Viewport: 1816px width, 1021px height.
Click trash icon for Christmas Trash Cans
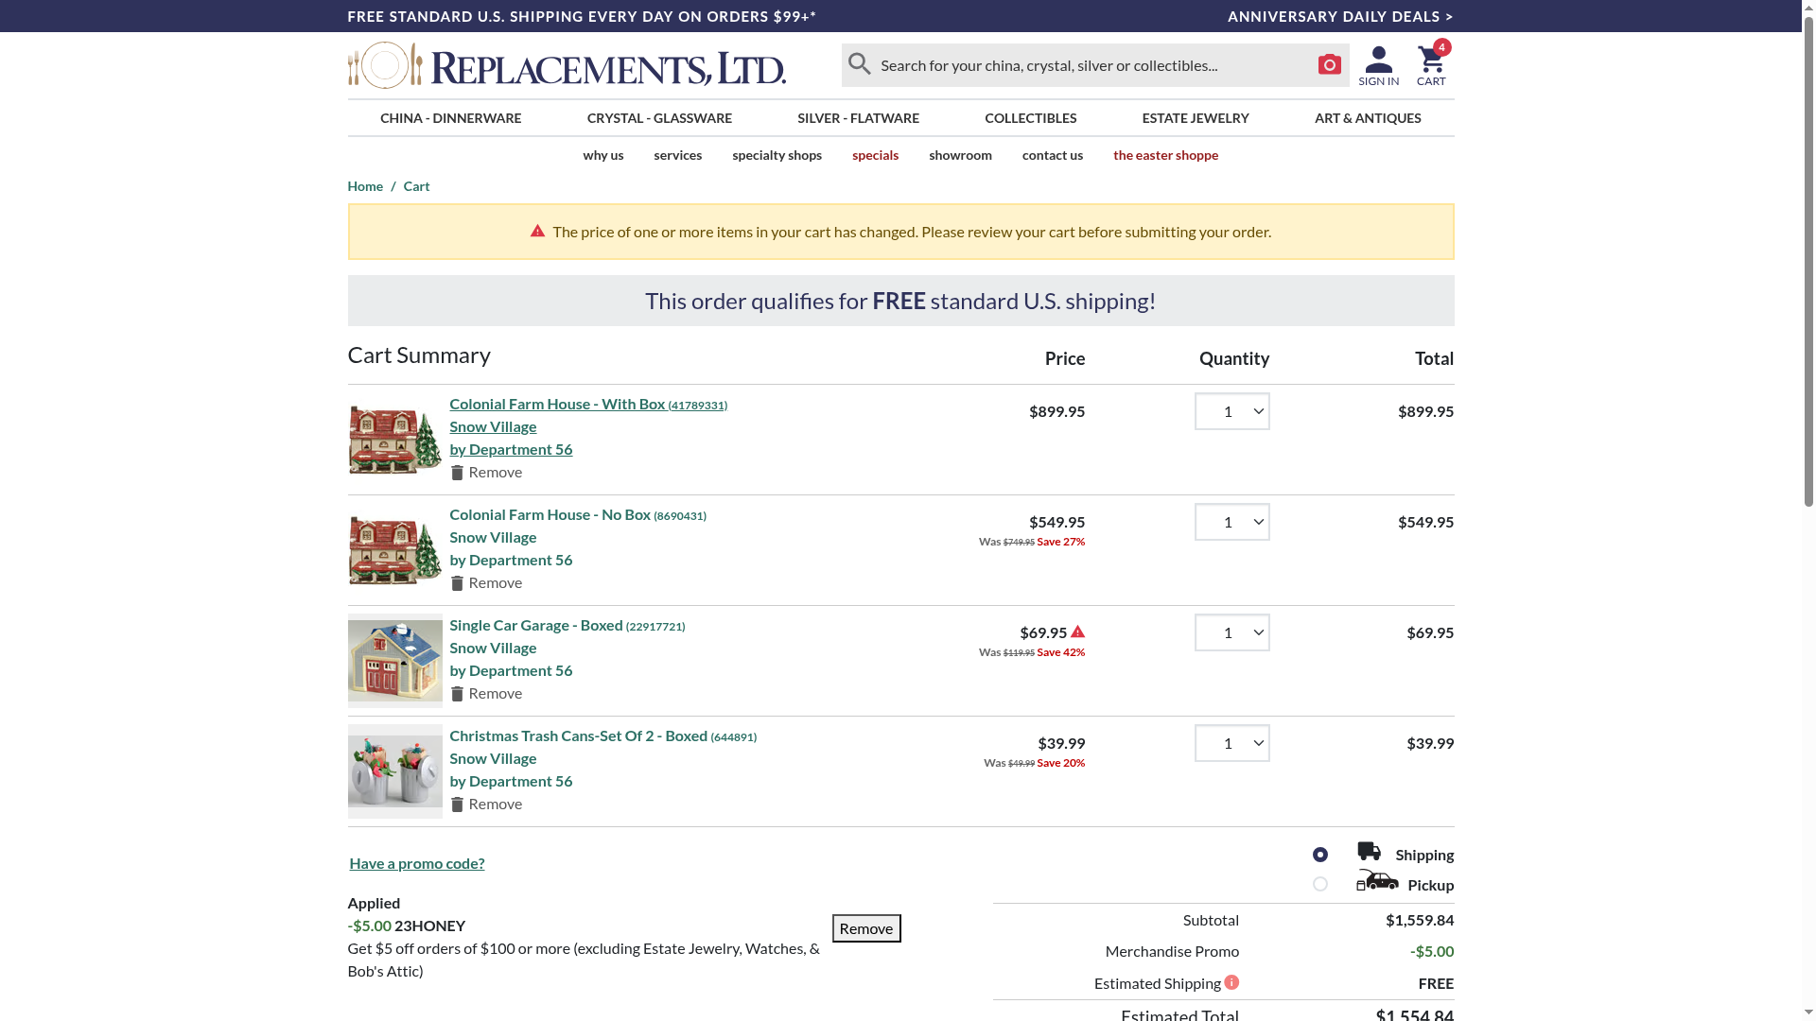pyautogui.click(x=458, y=805)
